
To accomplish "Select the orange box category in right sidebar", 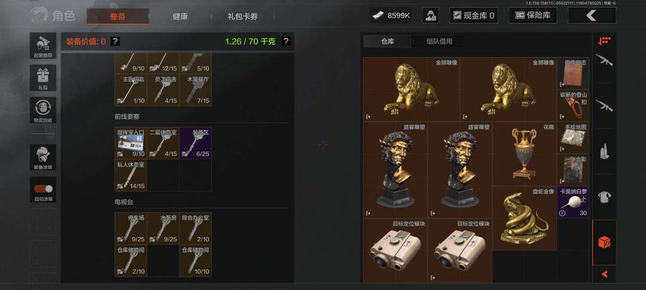I will 604,242.
